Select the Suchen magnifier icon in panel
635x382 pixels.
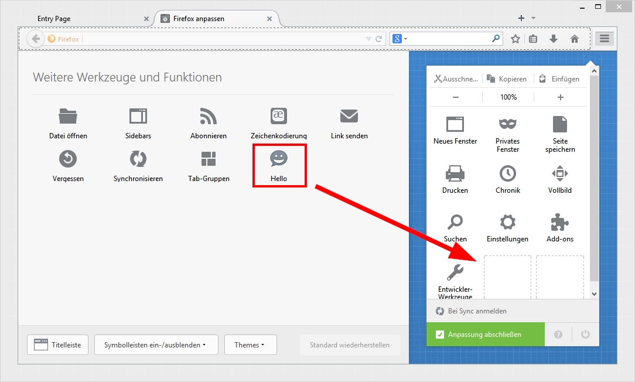(455, 222)
